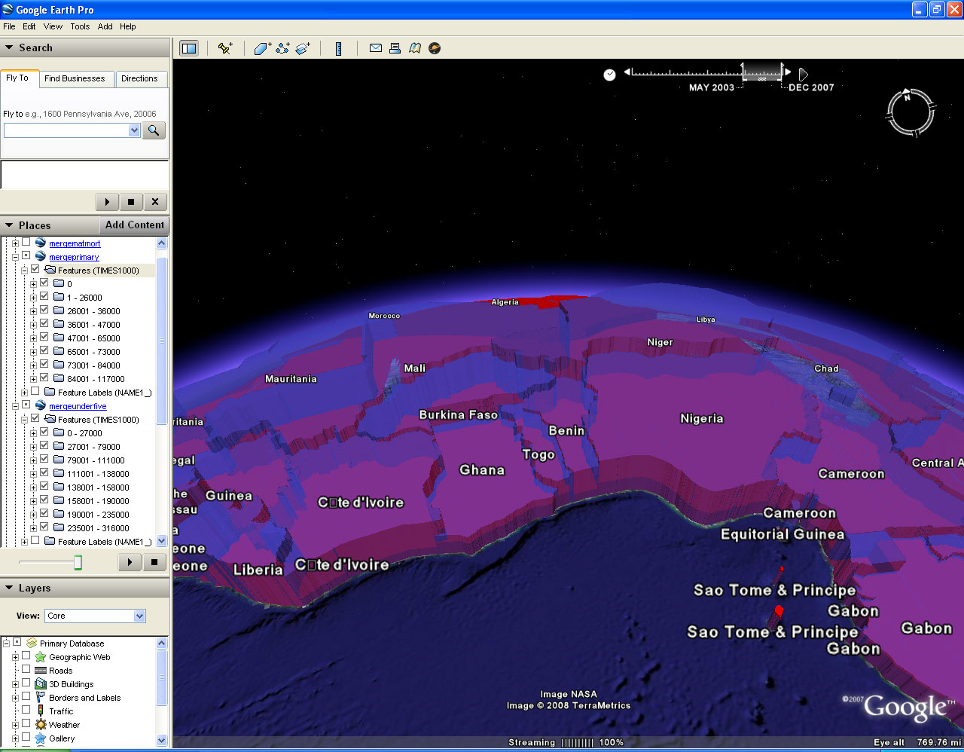Add a path from the toolbar
The height and width of the screenshot is (752, 964).
(x=282, y=48)
